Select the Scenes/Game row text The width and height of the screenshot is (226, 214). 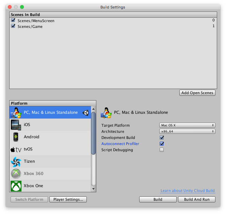pos(30,26)
